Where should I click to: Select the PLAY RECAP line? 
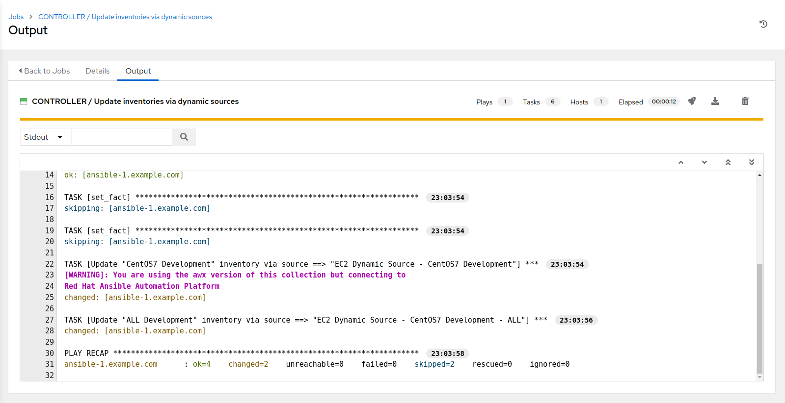tap(242, 353)
